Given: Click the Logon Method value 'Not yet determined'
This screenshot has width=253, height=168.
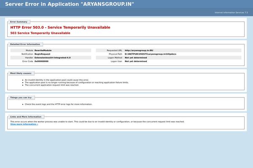Looking at the screenshot, I should pyautogui.click(x=136, y=58).
